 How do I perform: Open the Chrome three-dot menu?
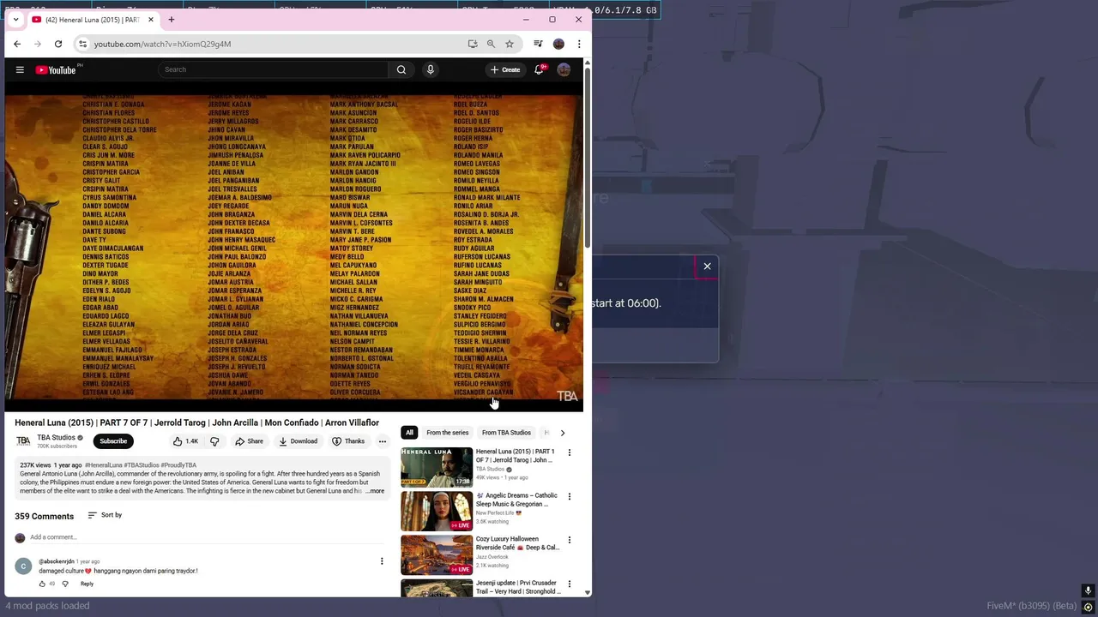(x=579, y=44)
